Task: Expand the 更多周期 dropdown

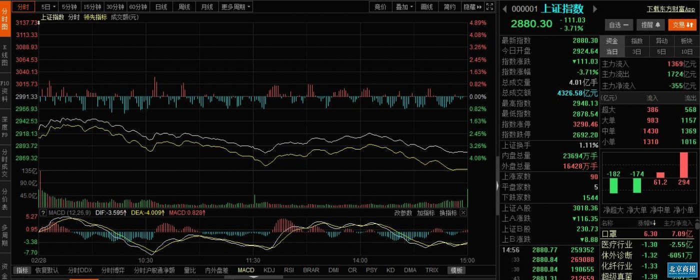Action: pos(235,7)
